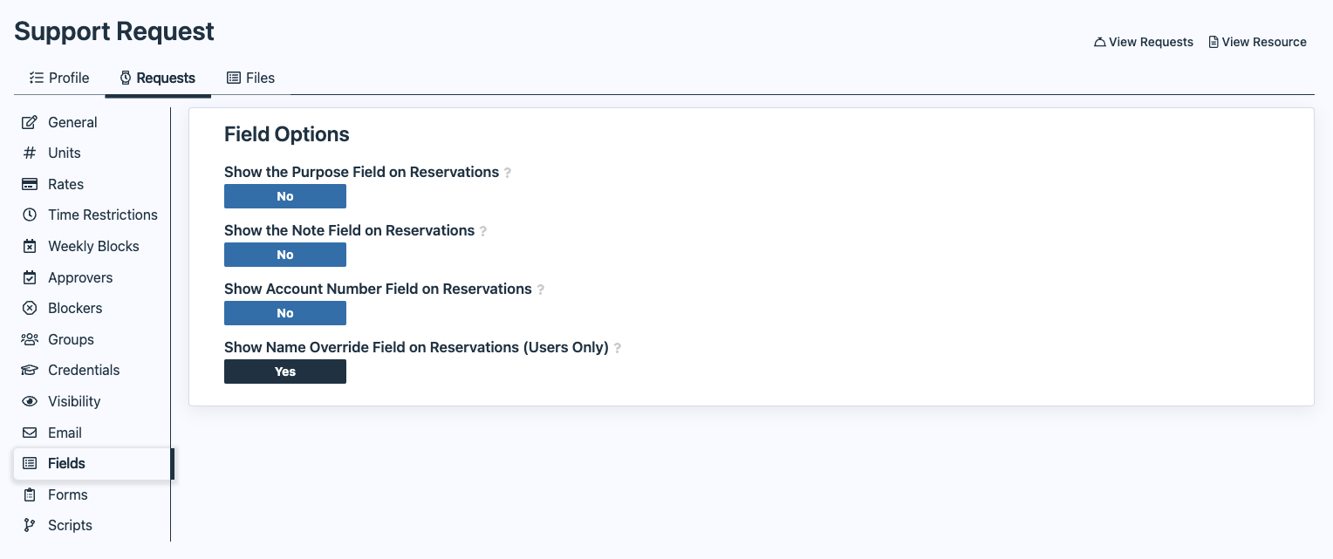Open the Approvers settings section
1333x559 pixels.
click(x=80, y=277)
